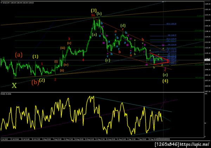The width and height of the screenshot is (211, 148).
Task: Click the red 3 label above (v)
Action: (69, 39)
